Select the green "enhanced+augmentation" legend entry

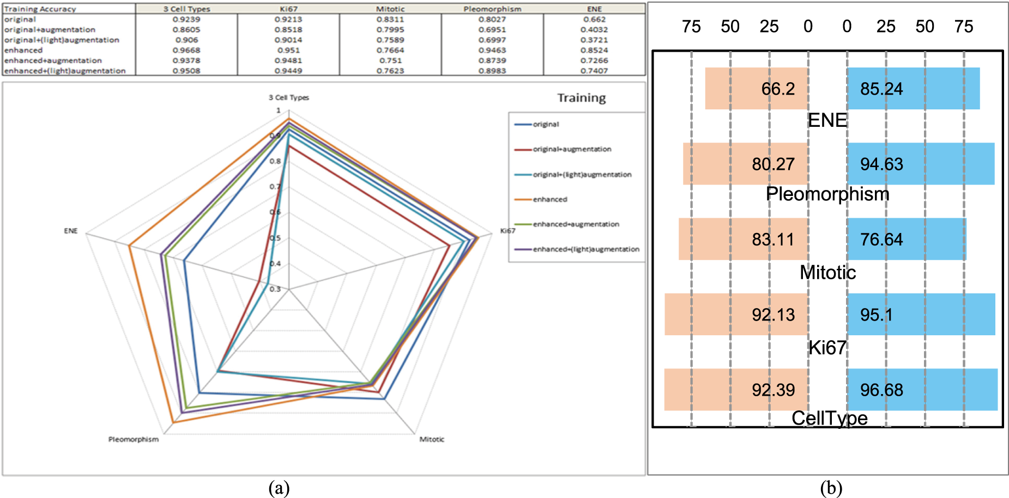(576, 224)
